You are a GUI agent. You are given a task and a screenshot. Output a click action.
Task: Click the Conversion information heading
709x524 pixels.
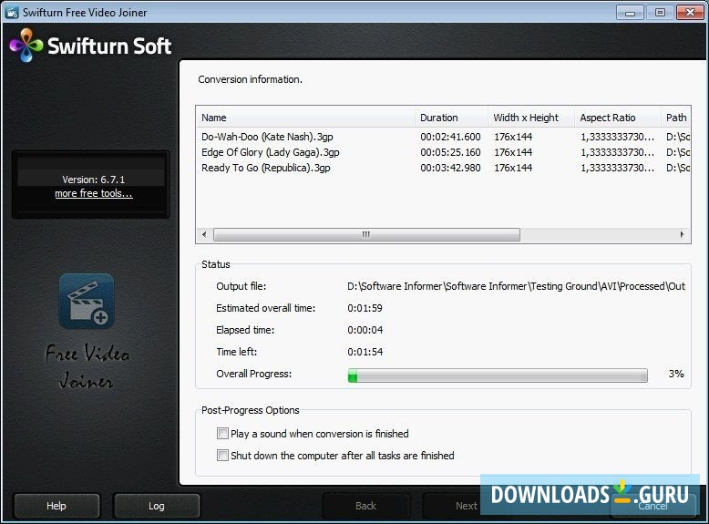[250, 79]
